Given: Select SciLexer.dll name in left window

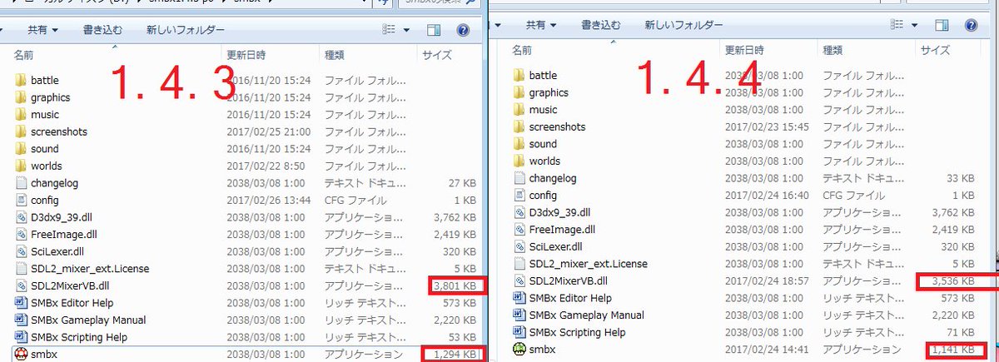Looking at the screenshot, I should 57,251.
